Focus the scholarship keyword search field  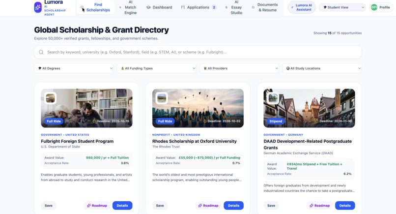click(x=198, y=52)
